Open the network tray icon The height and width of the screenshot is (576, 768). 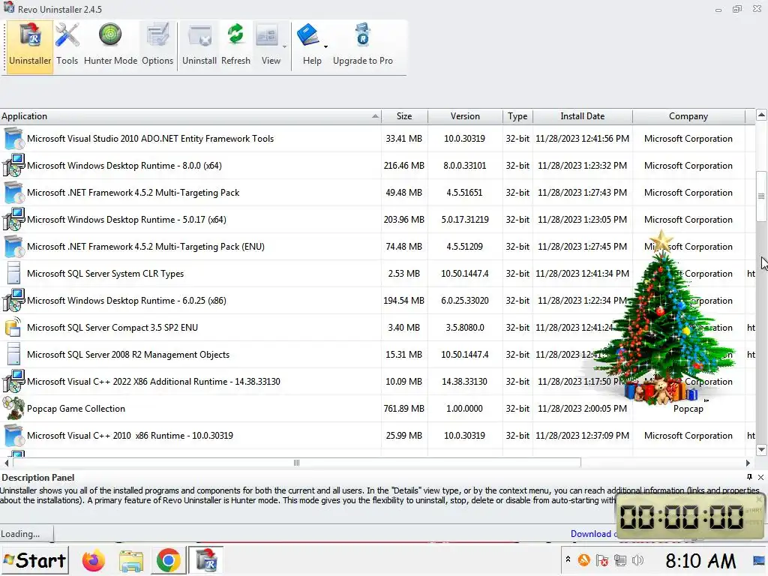pyautogui.click(x=620, y=559)
